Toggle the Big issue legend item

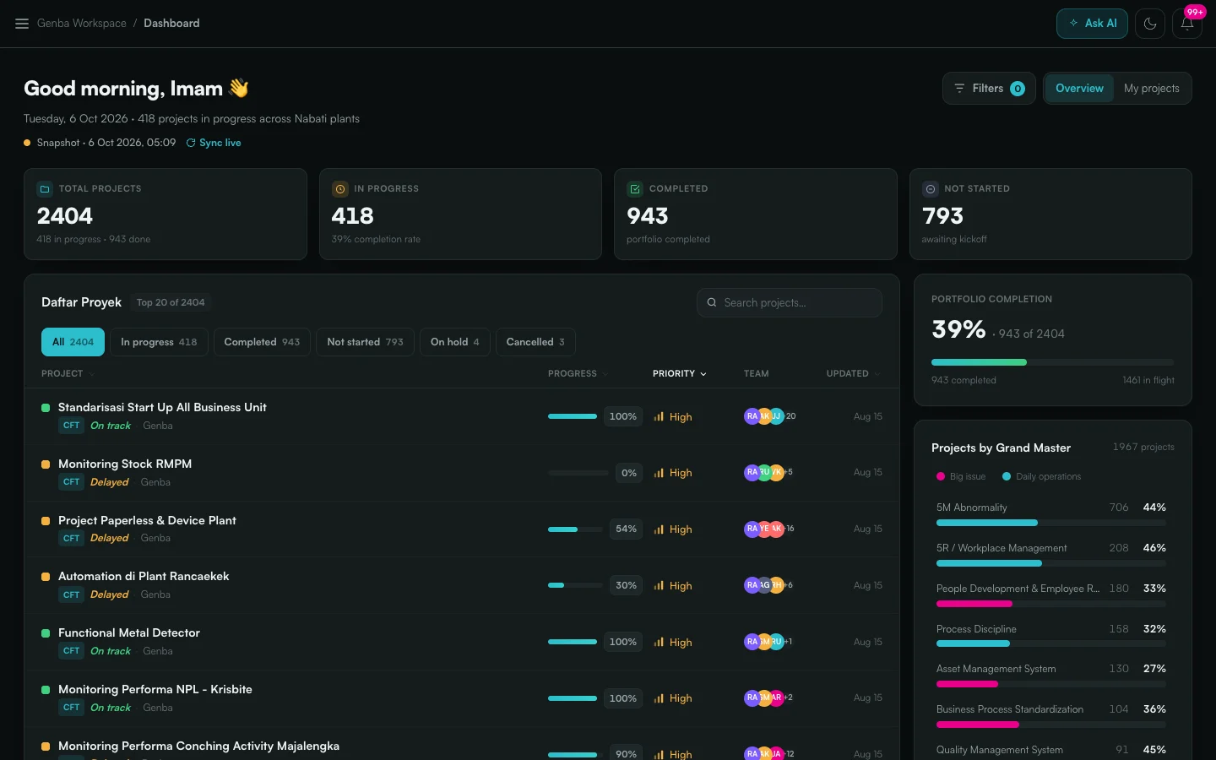(961, 476)
